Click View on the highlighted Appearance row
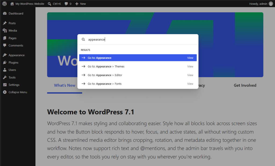 point(190,58)
